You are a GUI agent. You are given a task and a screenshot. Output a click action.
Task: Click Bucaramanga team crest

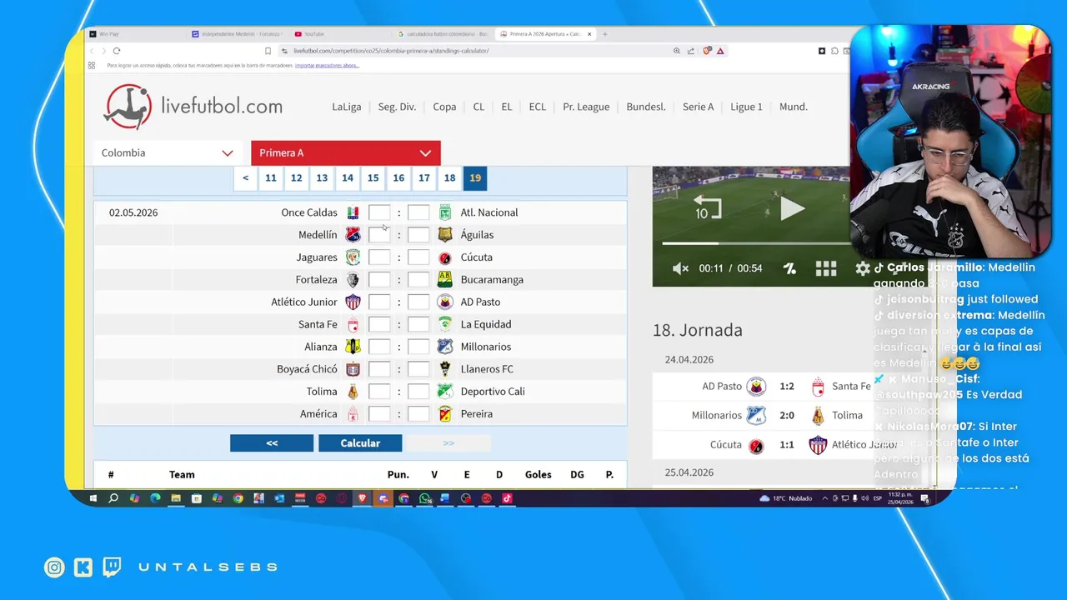(x=445, y=279)
